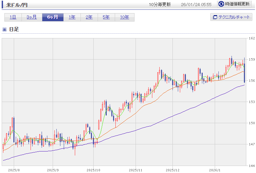The width and height of the screenshot is (256, 173).
Task: Open テクニカルチャート
Action: 231,17
